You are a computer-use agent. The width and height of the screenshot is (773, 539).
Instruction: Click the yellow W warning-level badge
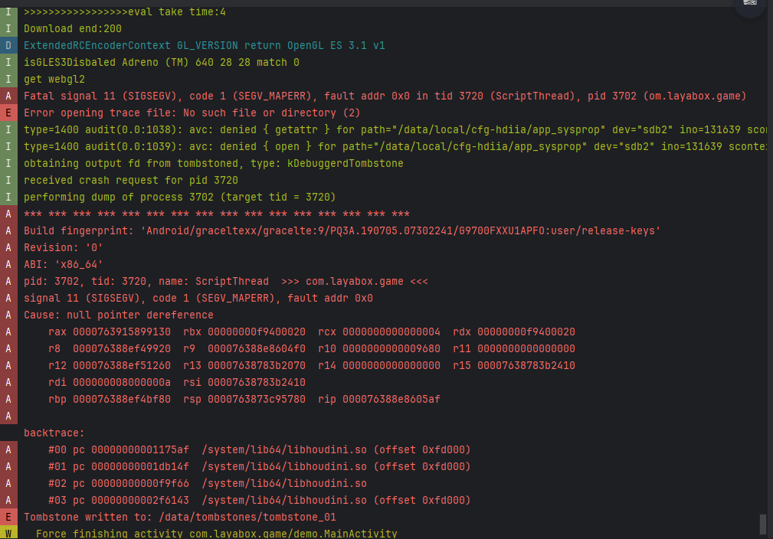[x=8, y=533]
